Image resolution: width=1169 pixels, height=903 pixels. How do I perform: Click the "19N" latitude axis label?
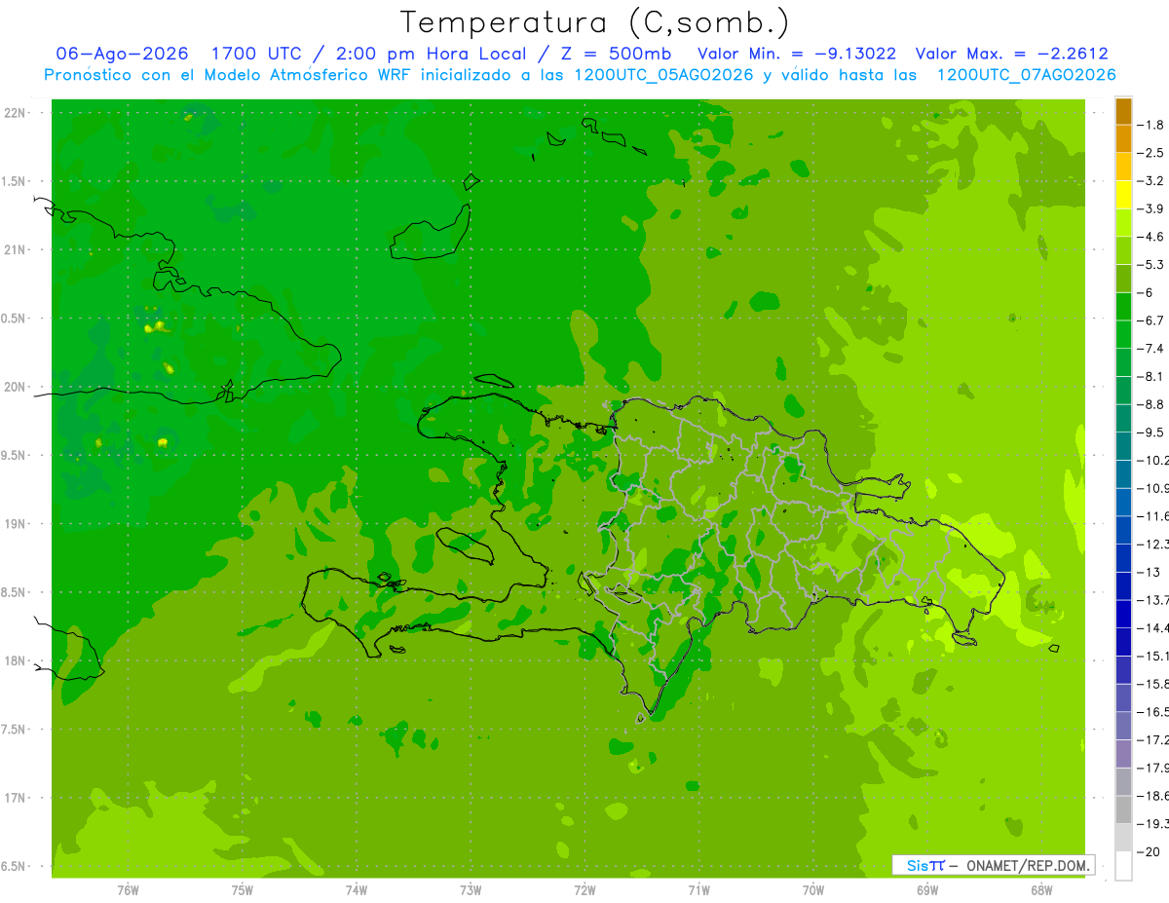[17, 523]
